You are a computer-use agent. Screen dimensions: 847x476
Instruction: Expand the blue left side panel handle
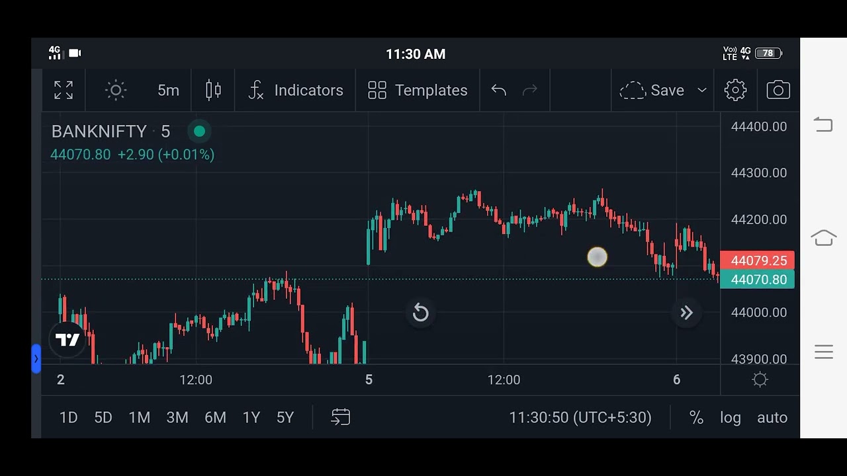[36, 359]
